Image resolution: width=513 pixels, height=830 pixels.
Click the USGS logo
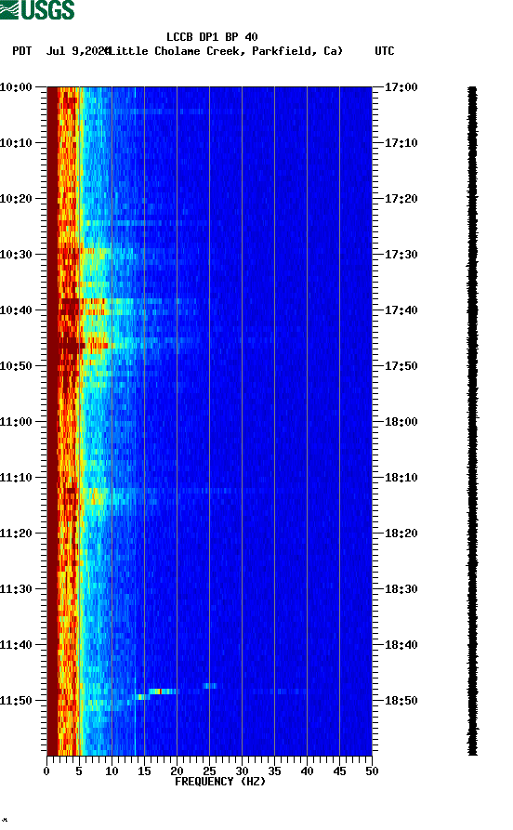click(37, 9)
